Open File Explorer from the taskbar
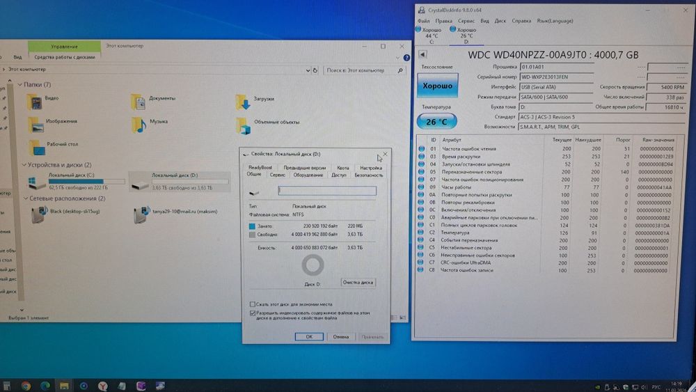The height and width of the screenshot is (392, 696). (x=64, y=386)
